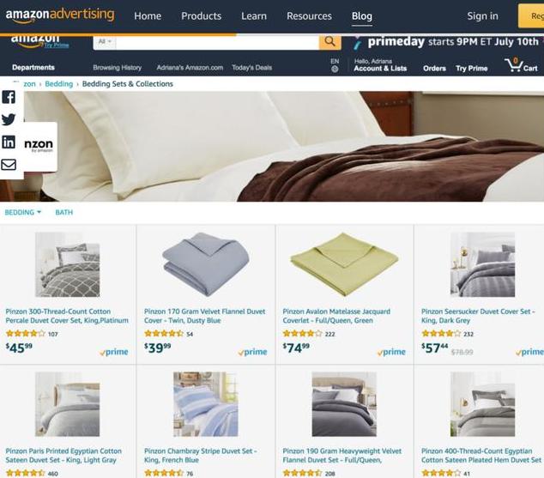Click the orange search magnifier button

329,42
